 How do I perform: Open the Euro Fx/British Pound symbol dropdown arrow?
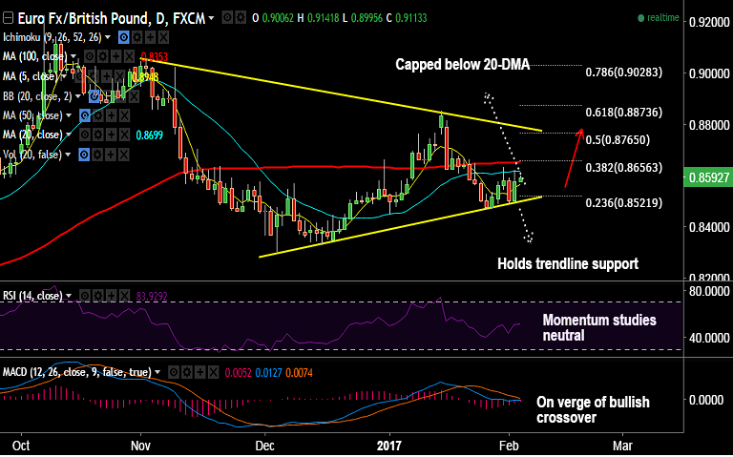pyautogui.click(x=211, y=18)
